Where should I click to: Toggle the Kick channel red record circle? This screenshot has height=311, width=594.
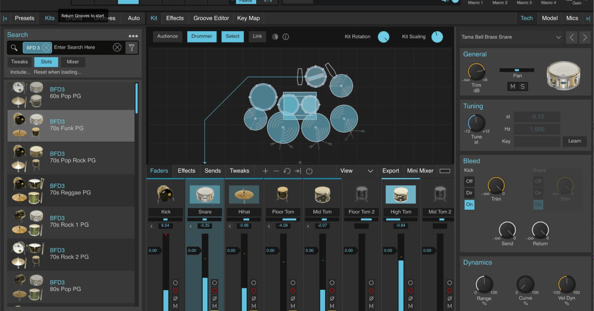[x=175, y=291]
